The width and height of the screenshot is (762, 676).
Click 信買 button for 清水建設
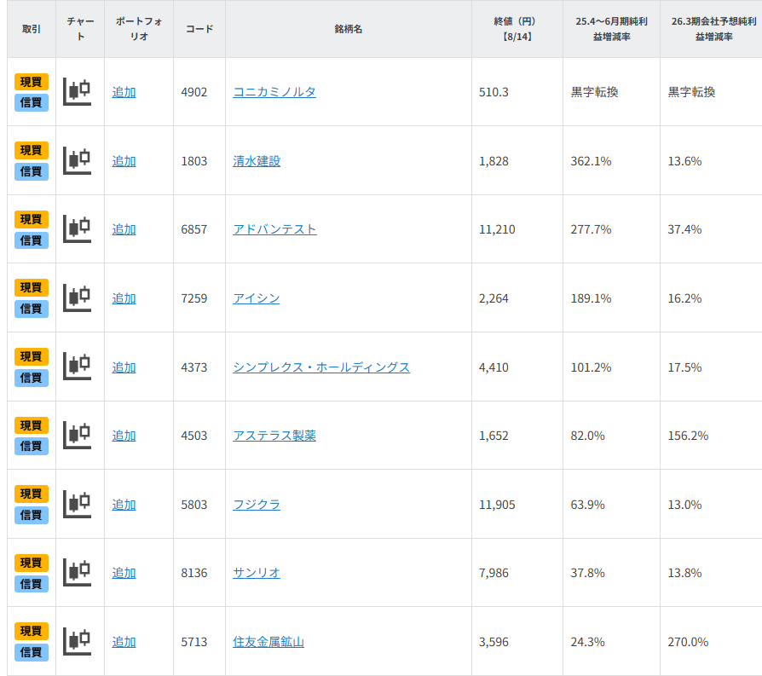(31, 171)
